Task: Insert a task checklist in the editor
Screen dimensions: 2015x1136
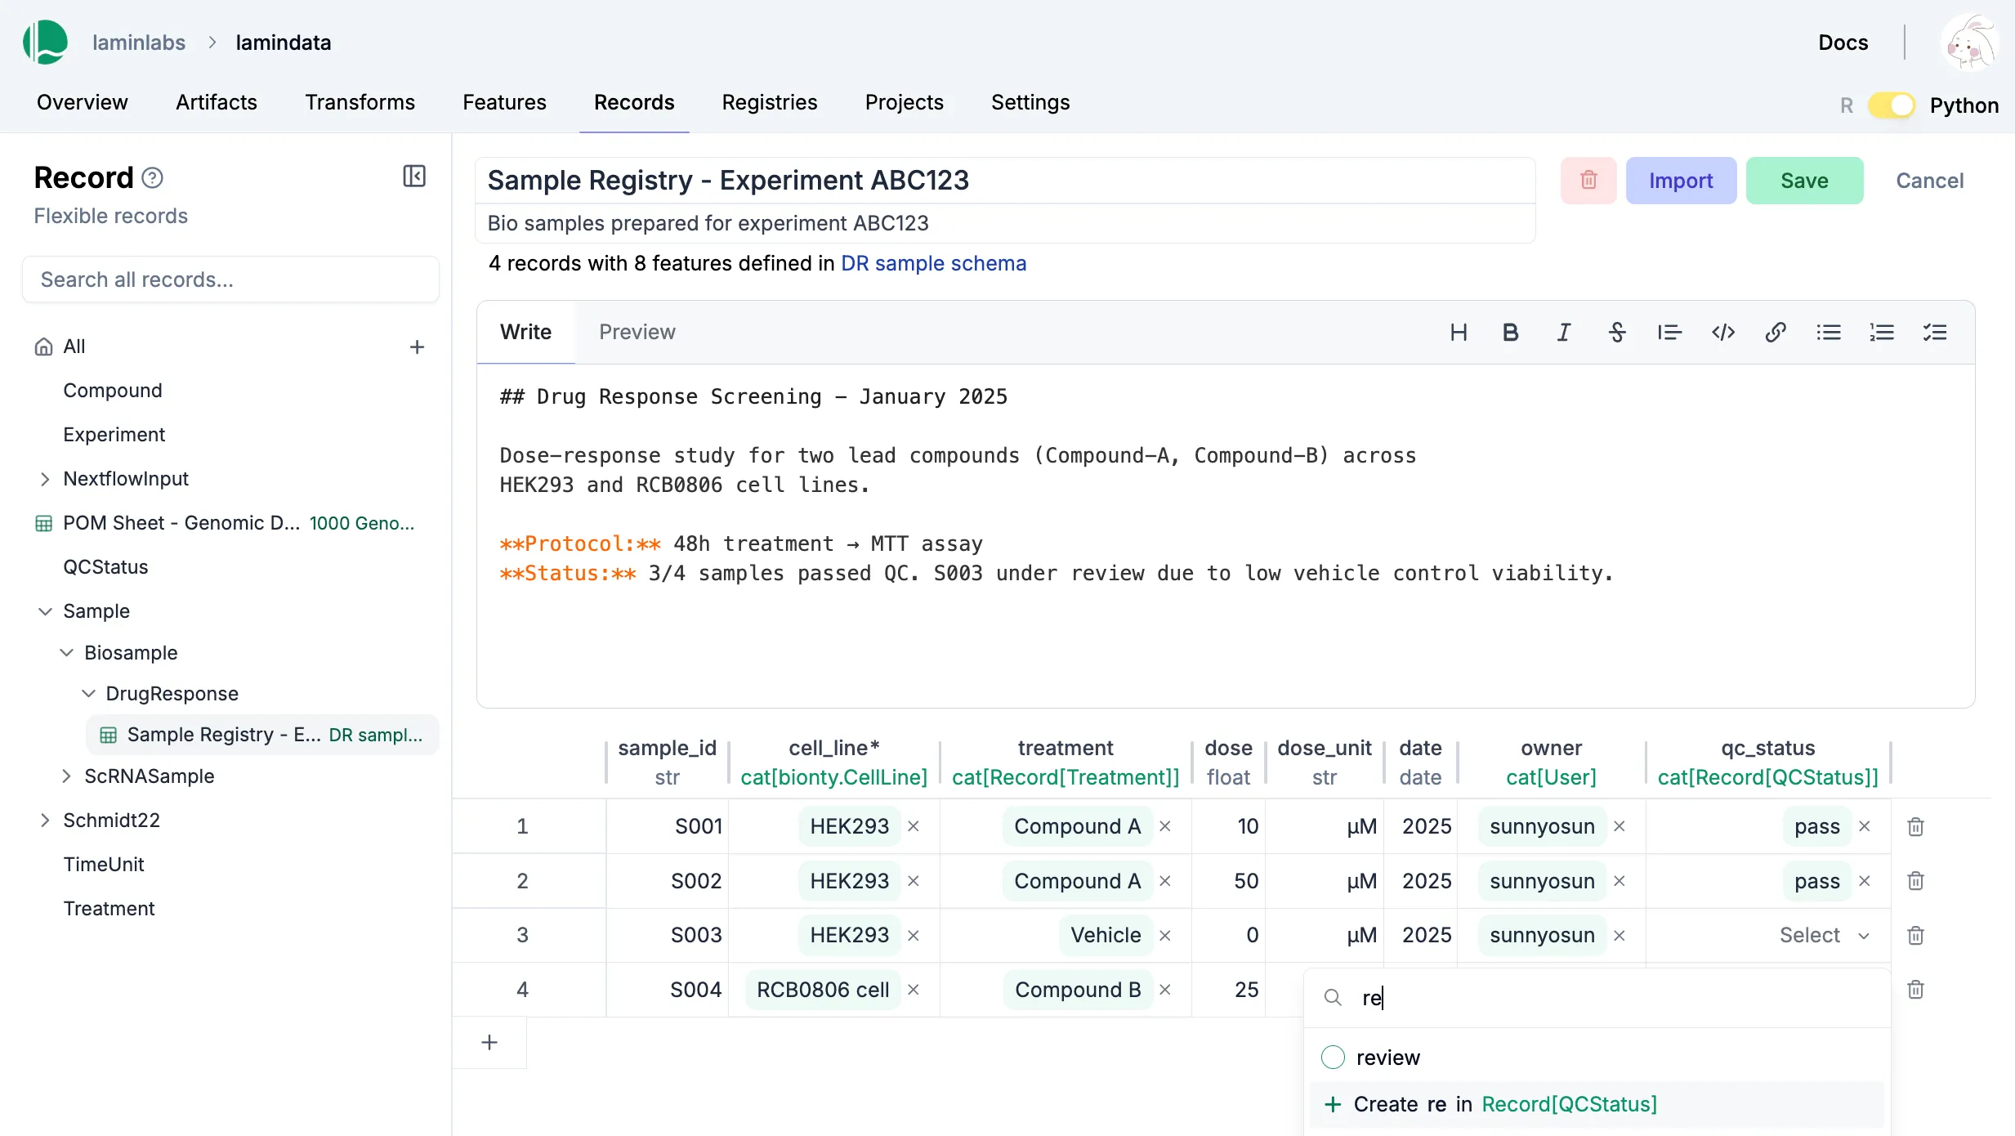Action: coord(1936,332)
